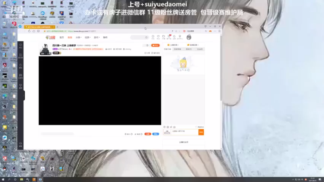
Task: Open Windows search magnifier on taskbar
Action: point(9,180)
